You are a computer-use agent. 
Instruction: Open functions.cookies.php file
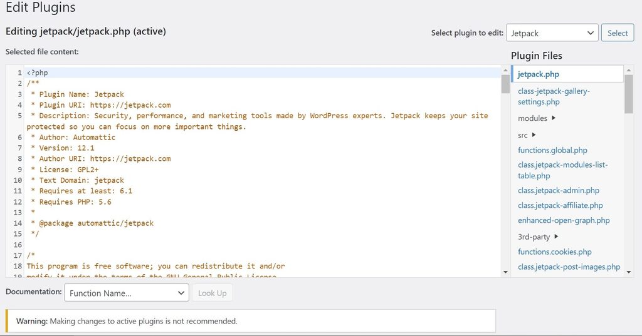(554, 252)
